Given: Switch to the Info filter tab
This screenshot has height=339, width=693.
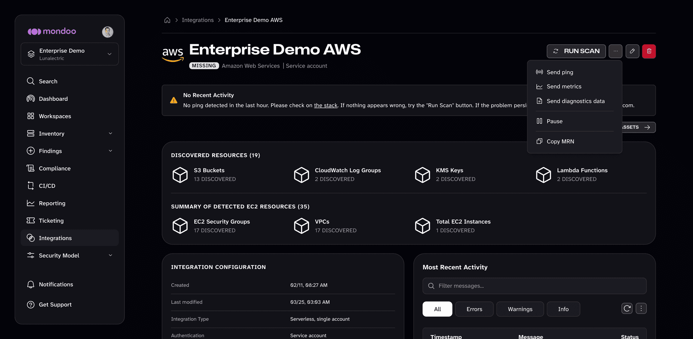Looking at the screenshot, I should (x=563, y=309).
